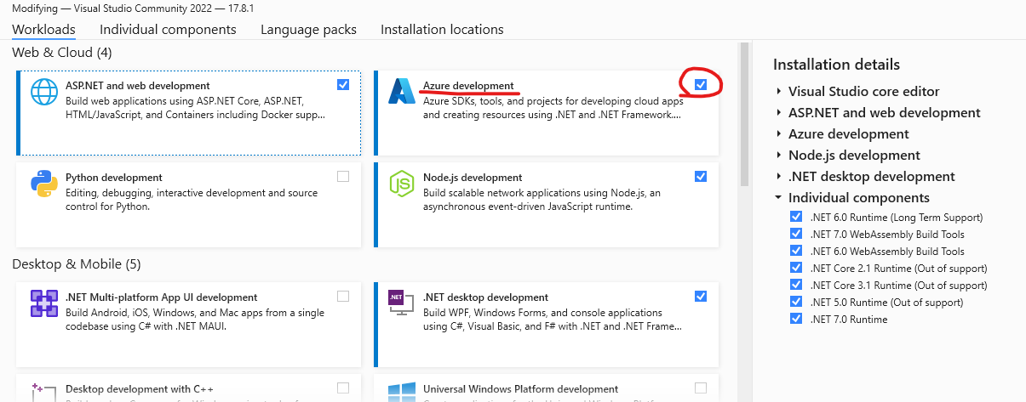
Task: Select the Python development workload card
Action: point(188,205)
